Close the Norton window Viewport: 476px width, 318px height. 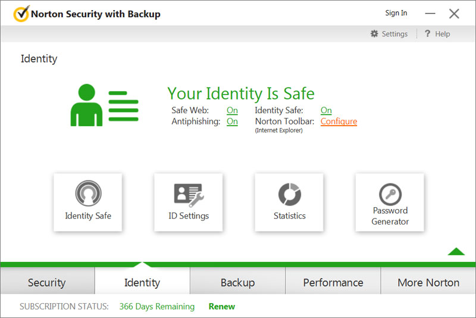pyautogui.click(x=454, y=13)
